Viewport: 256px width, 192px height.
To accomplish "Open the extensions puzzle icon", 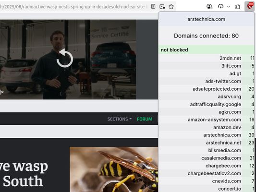I will coord(238,7).
